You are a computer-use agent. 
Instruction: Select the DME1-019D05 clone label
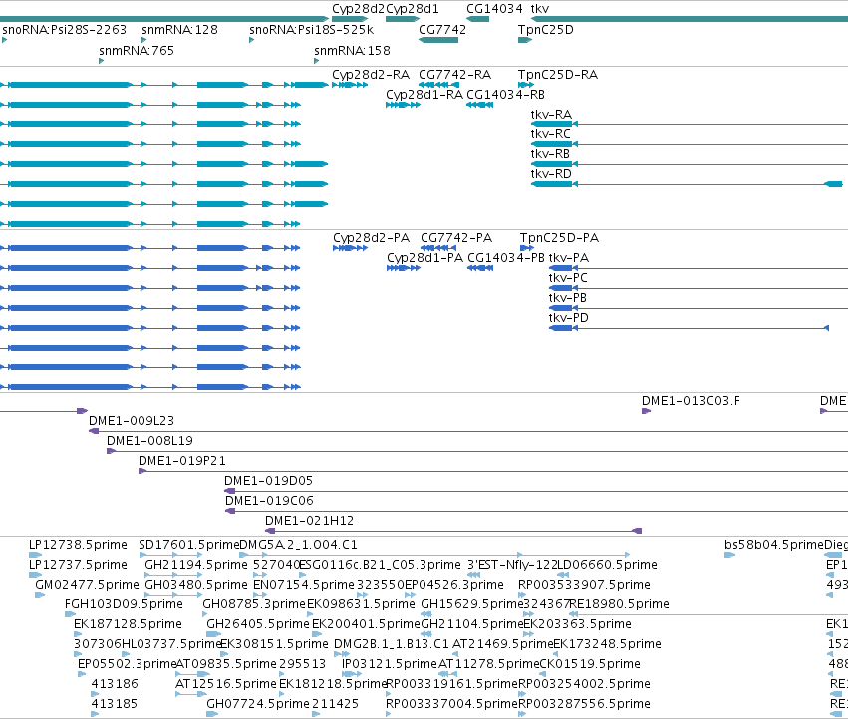268,481
